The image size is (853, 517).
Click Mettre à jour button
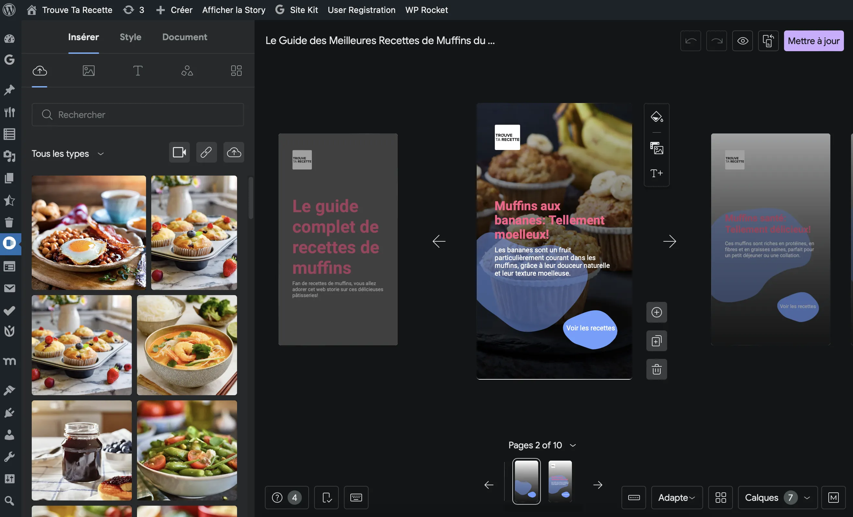coord(813,40)
